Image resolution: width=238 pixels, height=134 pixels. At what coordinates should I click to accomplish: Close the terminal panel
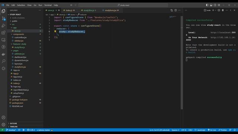tap(234, 10)
